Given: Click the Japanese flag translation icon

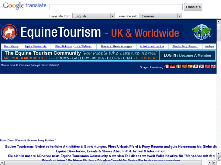Looking at the screenshot, I should tap(196, 66).
